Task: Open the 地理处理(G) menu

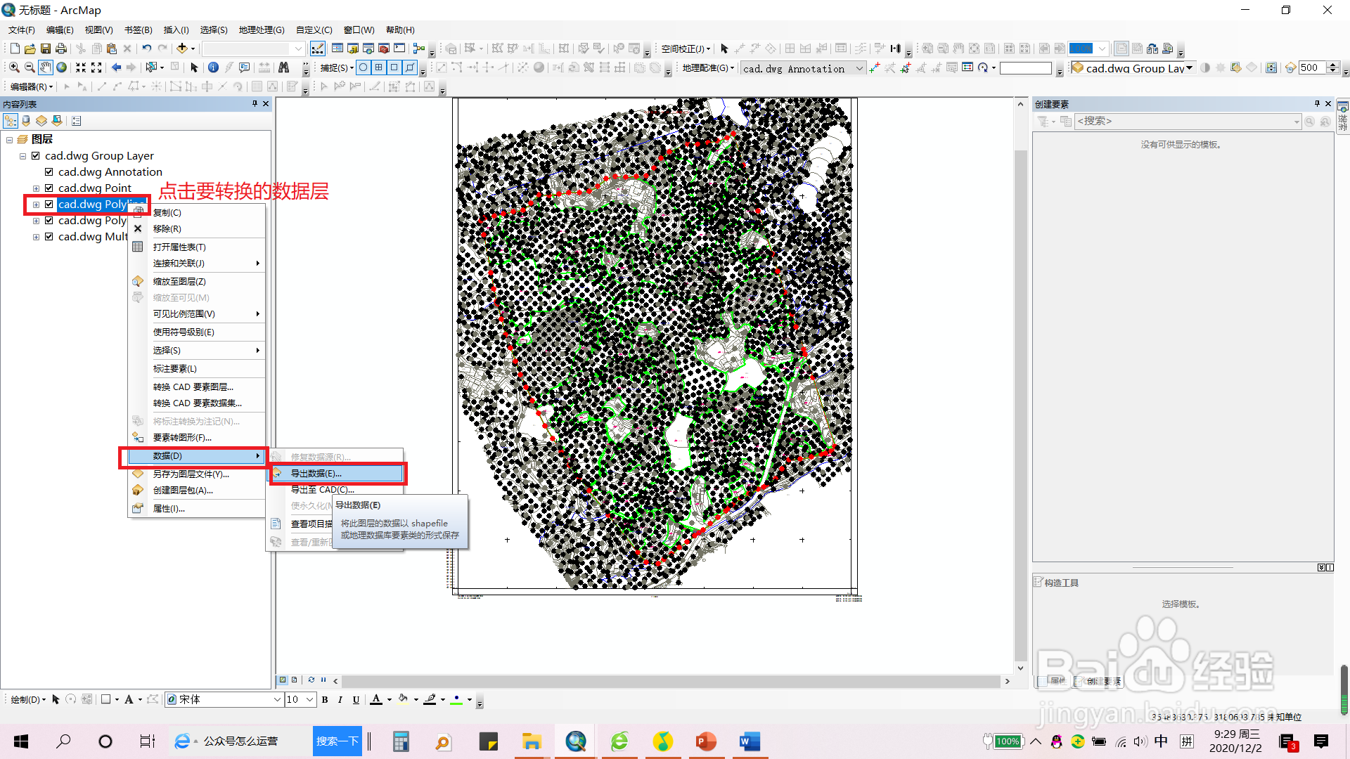Action: pyautogui.click(x=261, y=30)
